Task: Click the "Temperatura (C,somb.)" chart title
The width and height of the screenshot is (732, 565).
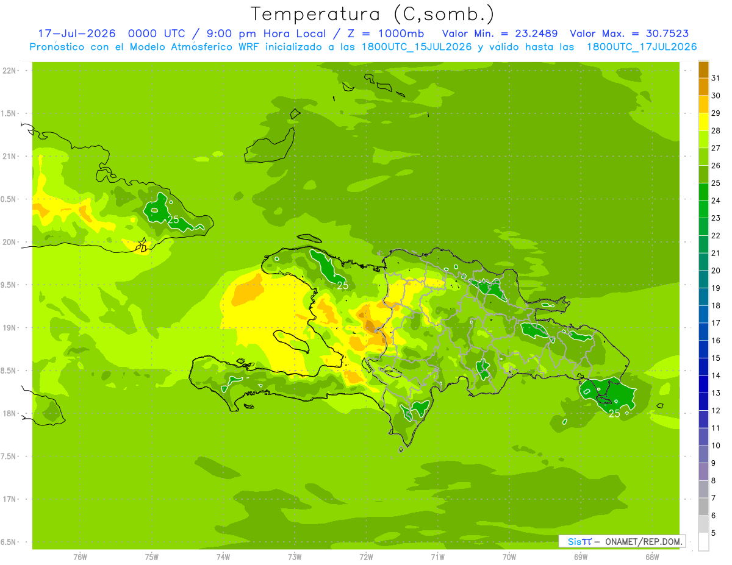Action: coord(373,14)
